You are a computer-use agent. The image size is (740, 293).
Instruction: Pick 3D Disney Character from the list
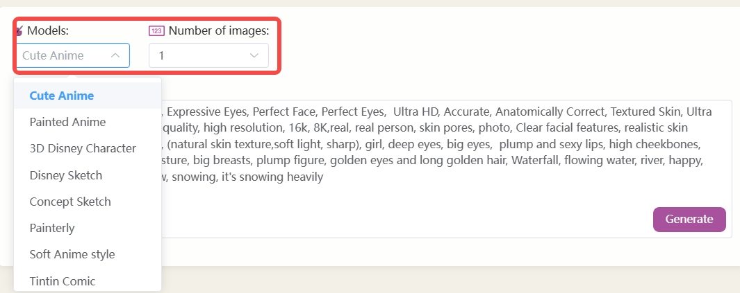coord(83,148)
